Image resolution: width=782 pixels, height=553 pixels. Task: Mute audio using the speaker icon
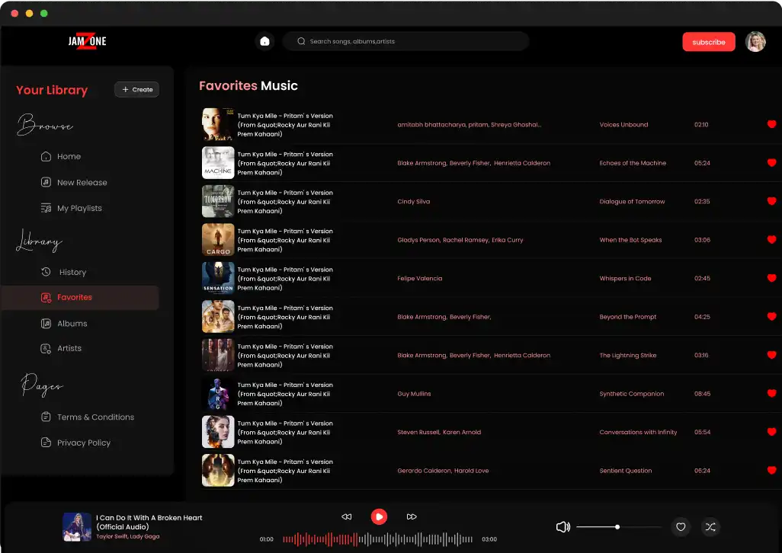point(563,526)
